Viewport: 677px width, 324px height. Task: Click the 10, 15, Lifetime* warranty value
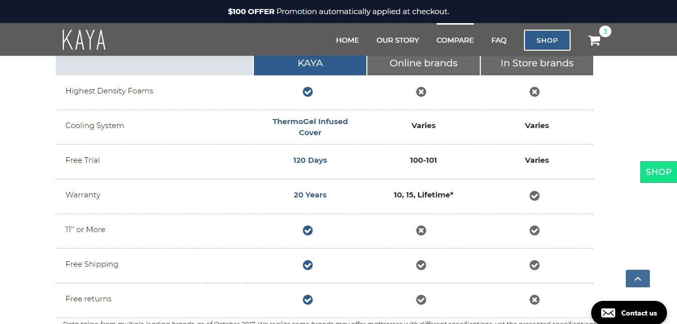click(x=424, y=195)
